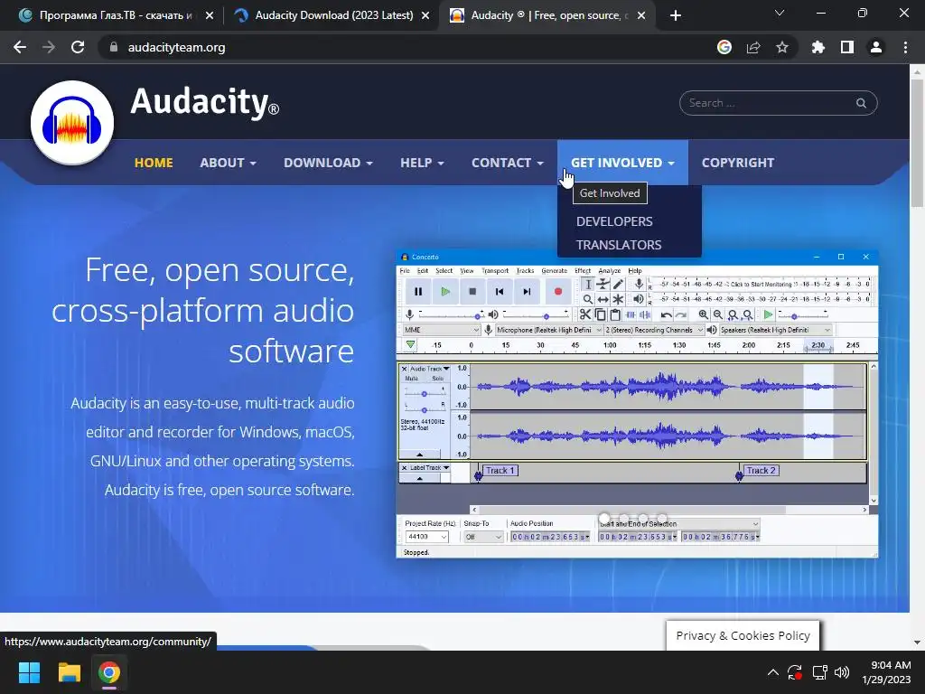
Task: Click the Audacity® site title
Action: pyautogui.click(x=204, y=102)
